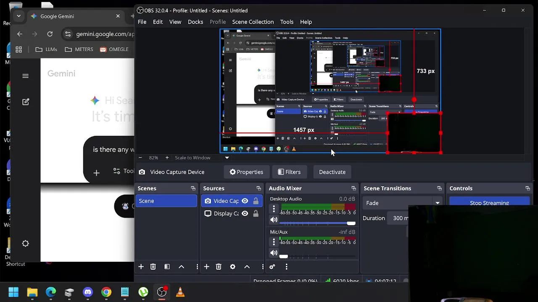The width and height of the screenshot is (538, 302).
Task: Open LLMs bookmark folder in Chrome
Action: pyautogui.click(x=46, y=49)
